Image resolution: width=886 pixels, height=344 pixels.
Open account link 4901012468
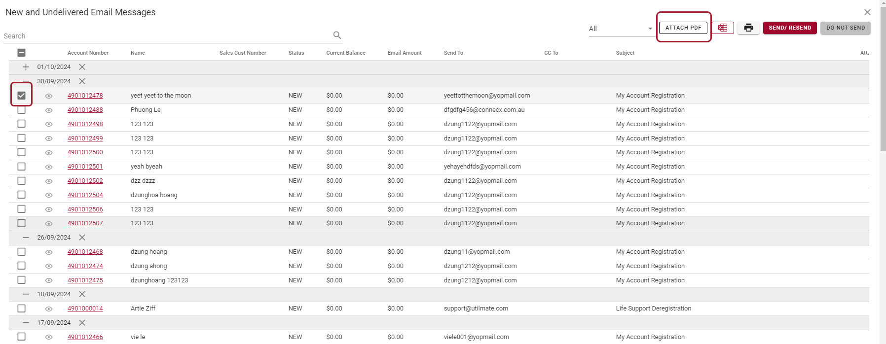[x=85, y=252]
